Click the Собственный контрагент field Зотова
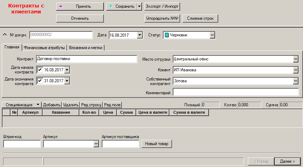303x167 pixels. tap(233, 81)
